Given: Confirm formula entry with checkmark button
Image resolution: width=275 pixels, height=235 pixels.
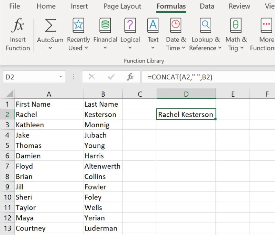Looking at the screenshot, I should pos(111,77).
